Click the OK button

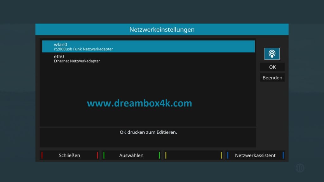(272, 67)
